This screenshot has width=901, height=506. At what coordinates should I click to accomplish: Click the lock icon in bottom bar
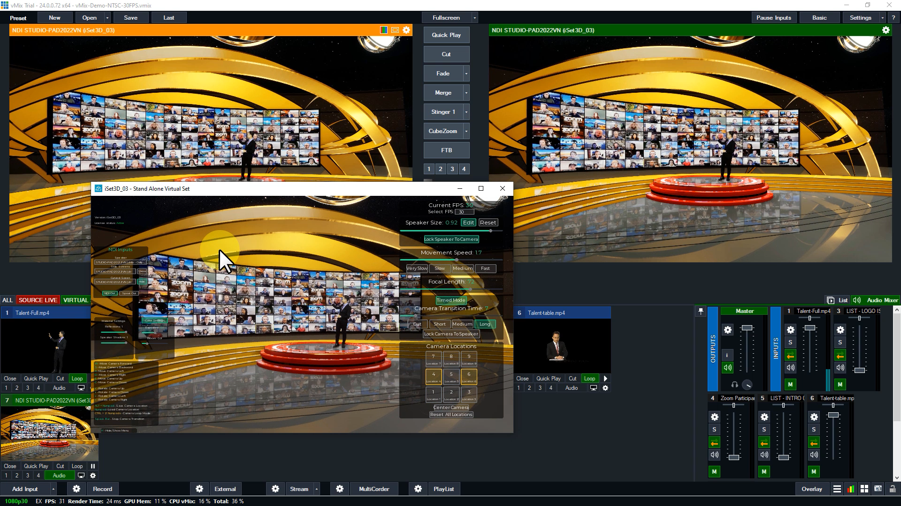tap(893, 489)
